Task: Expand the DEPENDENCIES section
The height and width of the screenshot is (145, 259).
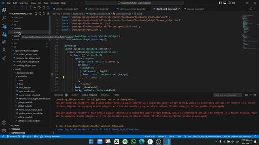Action: click(18, 133)
